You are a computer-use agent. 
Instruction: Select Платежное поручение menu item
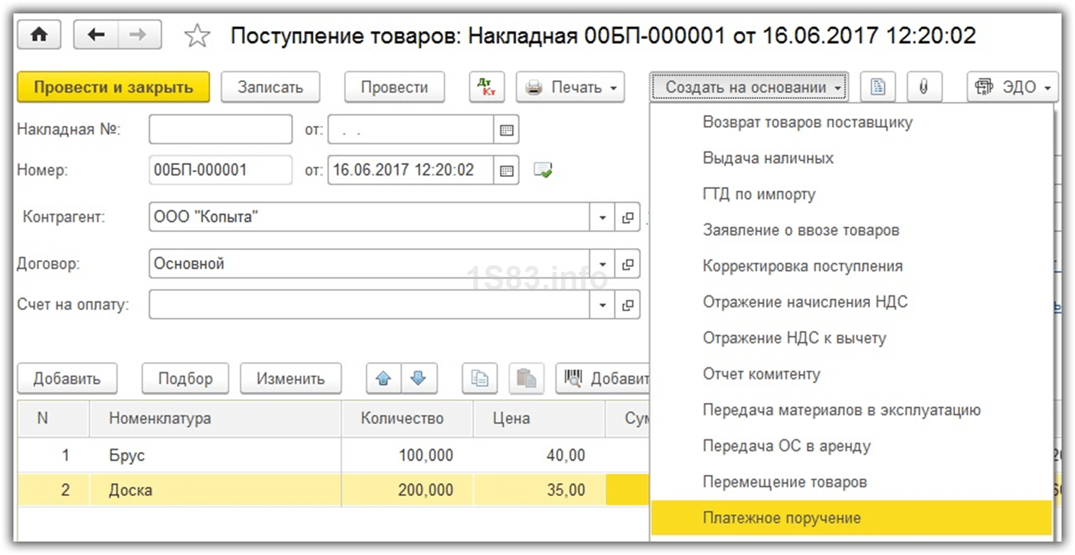tap(782, 518)
